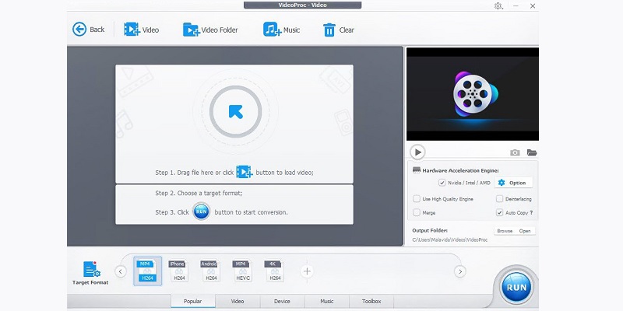Open Target Format settings icon

click(90, 269)
